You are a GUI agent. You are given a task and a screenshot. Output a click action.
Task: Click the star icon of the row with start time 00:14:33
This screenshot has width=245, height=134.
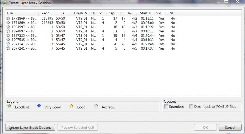click(x=8, y=40)
